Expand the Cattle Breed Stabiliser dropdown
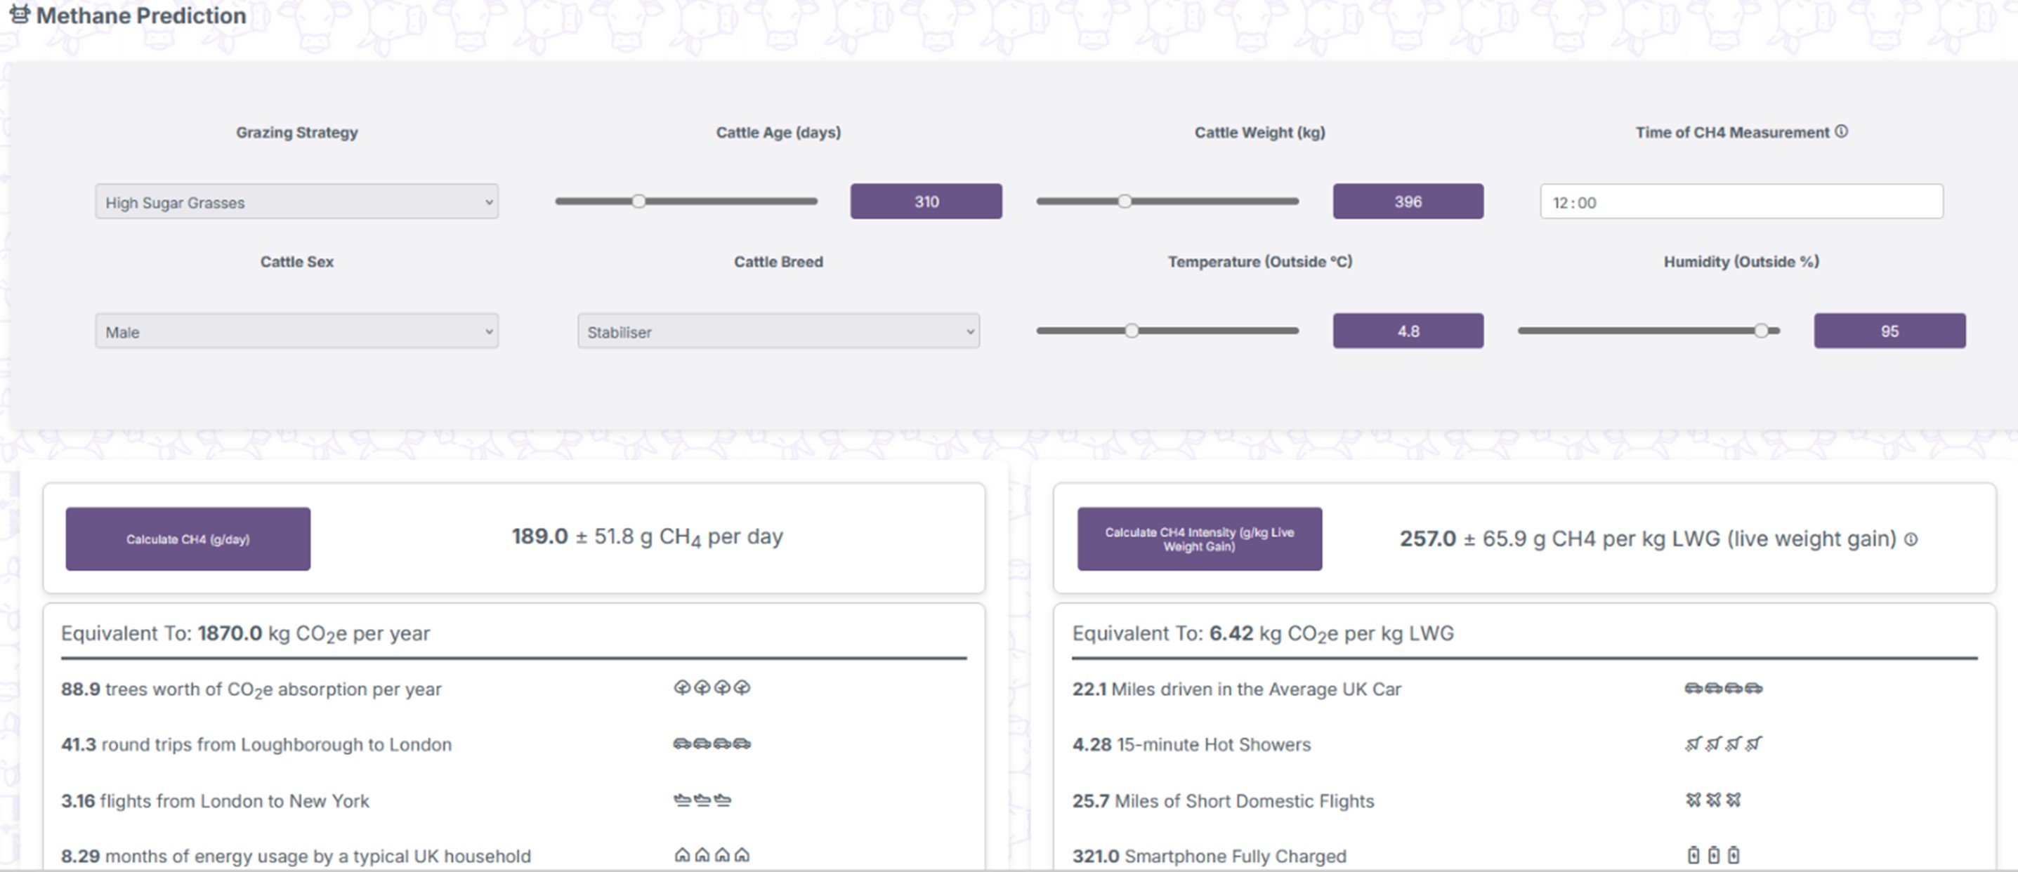Image resolution: width=2018 pixels, height=872 pixels. click(x=778, y=331)
